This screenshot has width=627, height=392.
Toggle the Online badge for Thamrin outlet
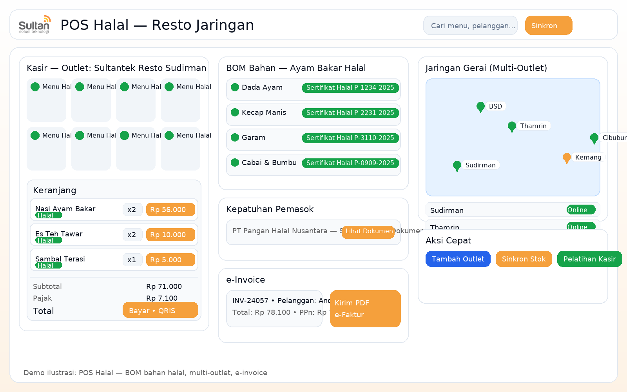580,227
